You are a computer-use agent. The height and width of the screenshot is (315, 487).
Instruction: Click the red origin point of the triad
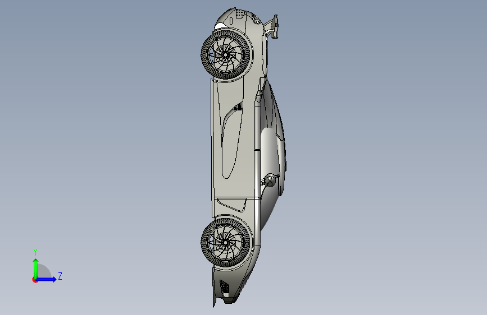(x=35, y=280)
